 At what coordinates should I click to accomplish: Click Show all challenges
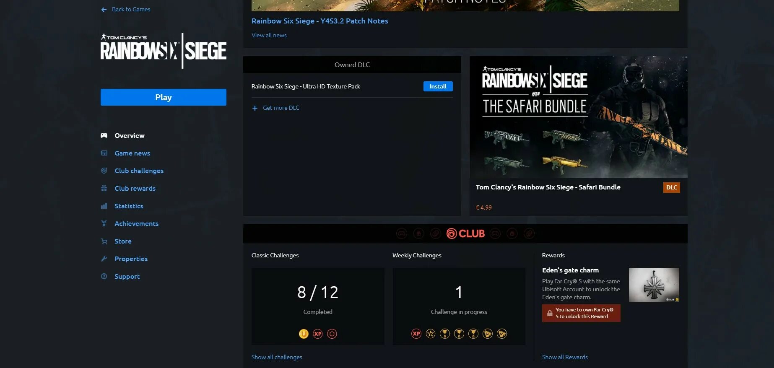pos(277,357)
